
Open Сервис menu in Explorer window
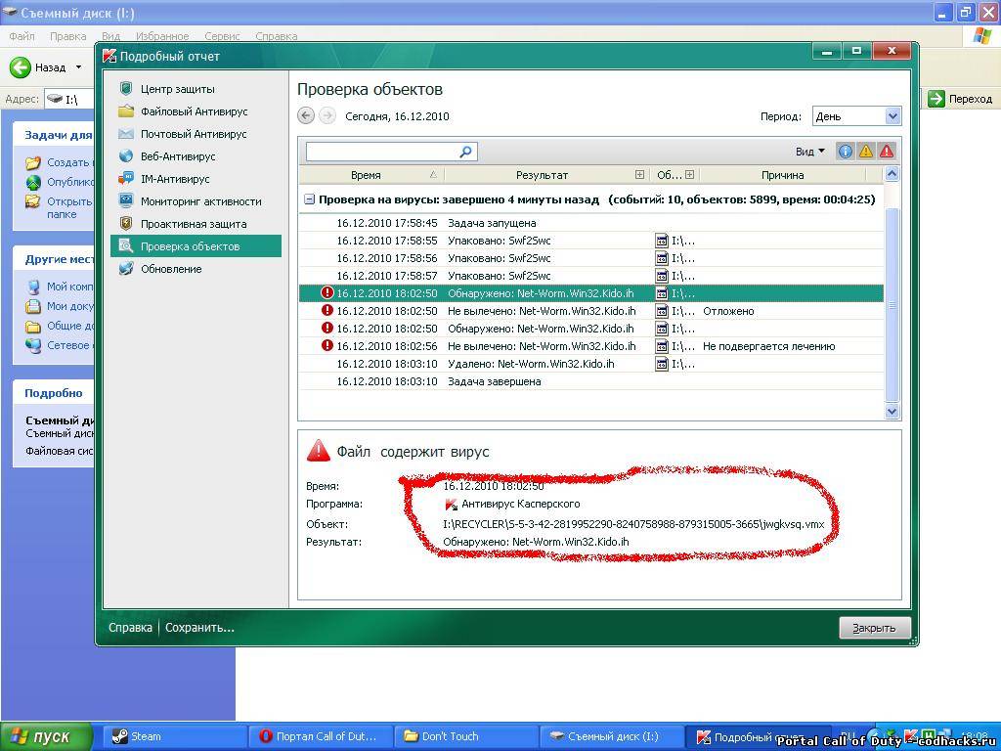222,36
